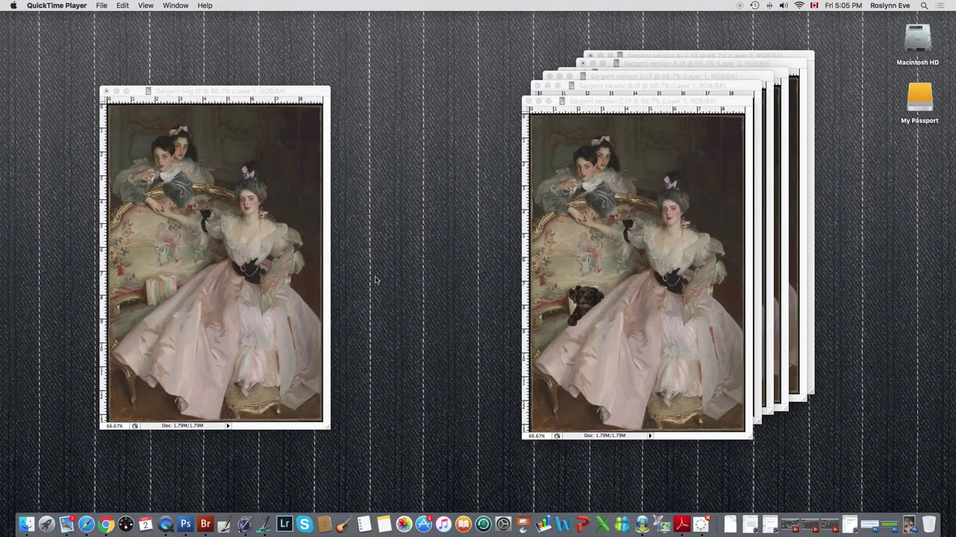Open Google Chrome from the dock
This screenshot has height=537, width=956.
click(x=106, y=524)
